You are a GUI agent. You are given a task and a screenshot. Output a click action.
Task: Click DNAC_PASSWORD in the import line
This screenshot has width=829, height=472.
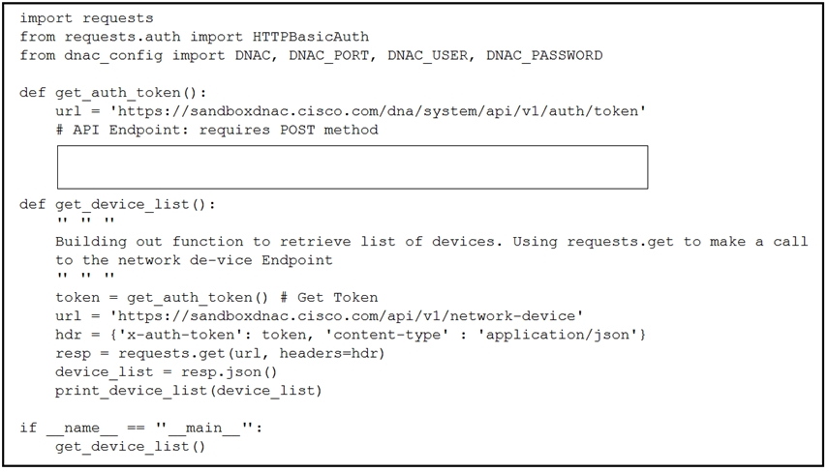544,55
